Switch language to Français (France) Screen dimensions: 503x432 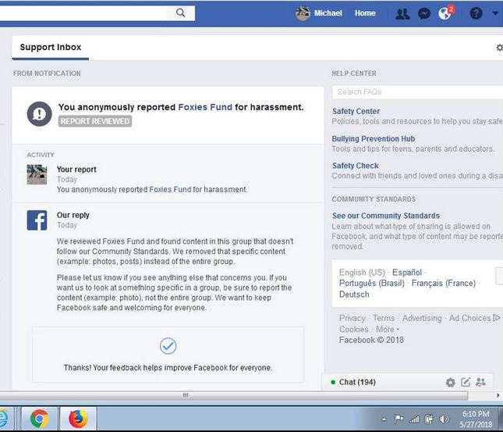click(444, 283)
